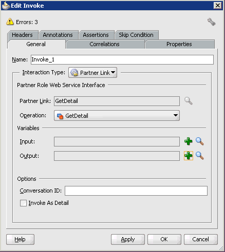The image size is (225, 252).
Task: Click the Cancel button
Action: point(201,239)
